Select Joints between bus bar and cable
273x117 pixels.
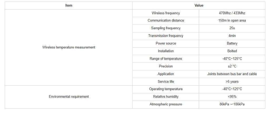pyautogui.click(x=232, y=74)
